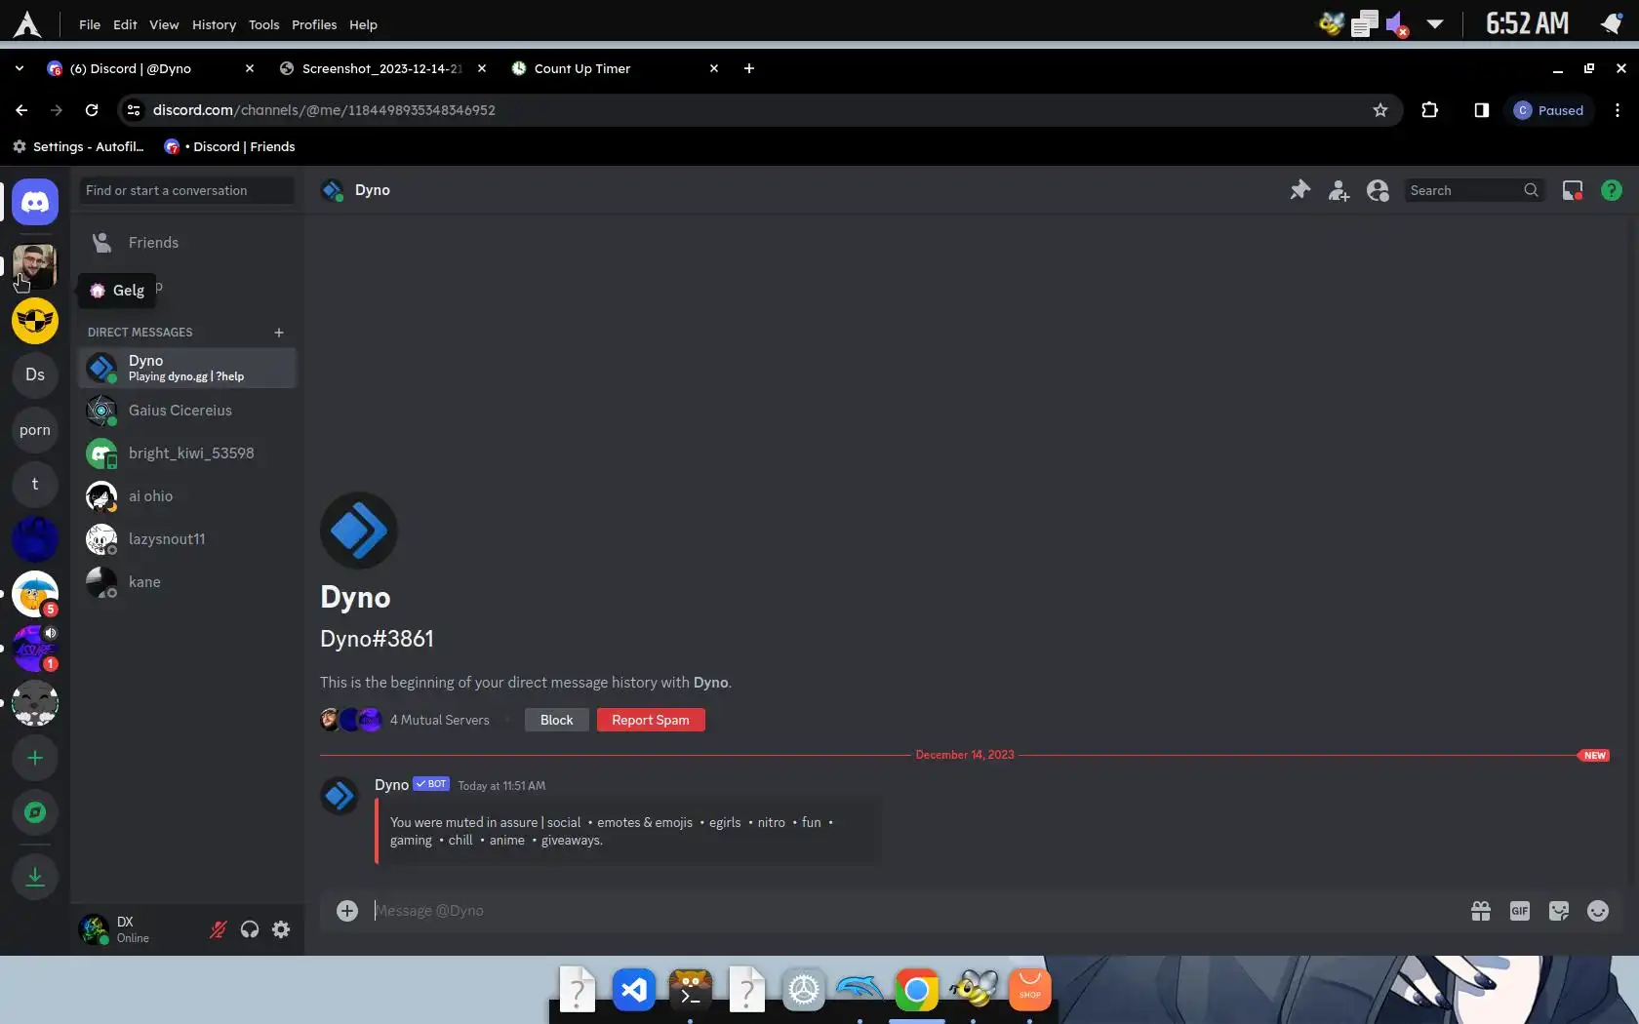Bookmark this page with star icon
The width and height of the screenshot is (1639, 1024).
pyautogui.click(x=1380, y=110)
